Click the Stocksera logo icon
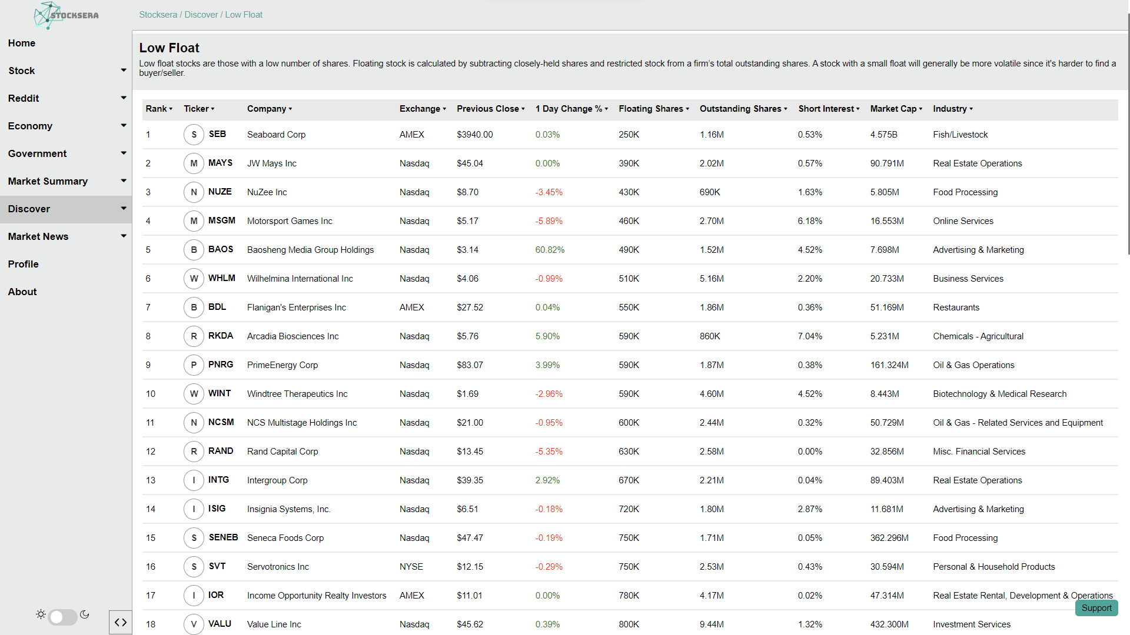 (47, 15)
